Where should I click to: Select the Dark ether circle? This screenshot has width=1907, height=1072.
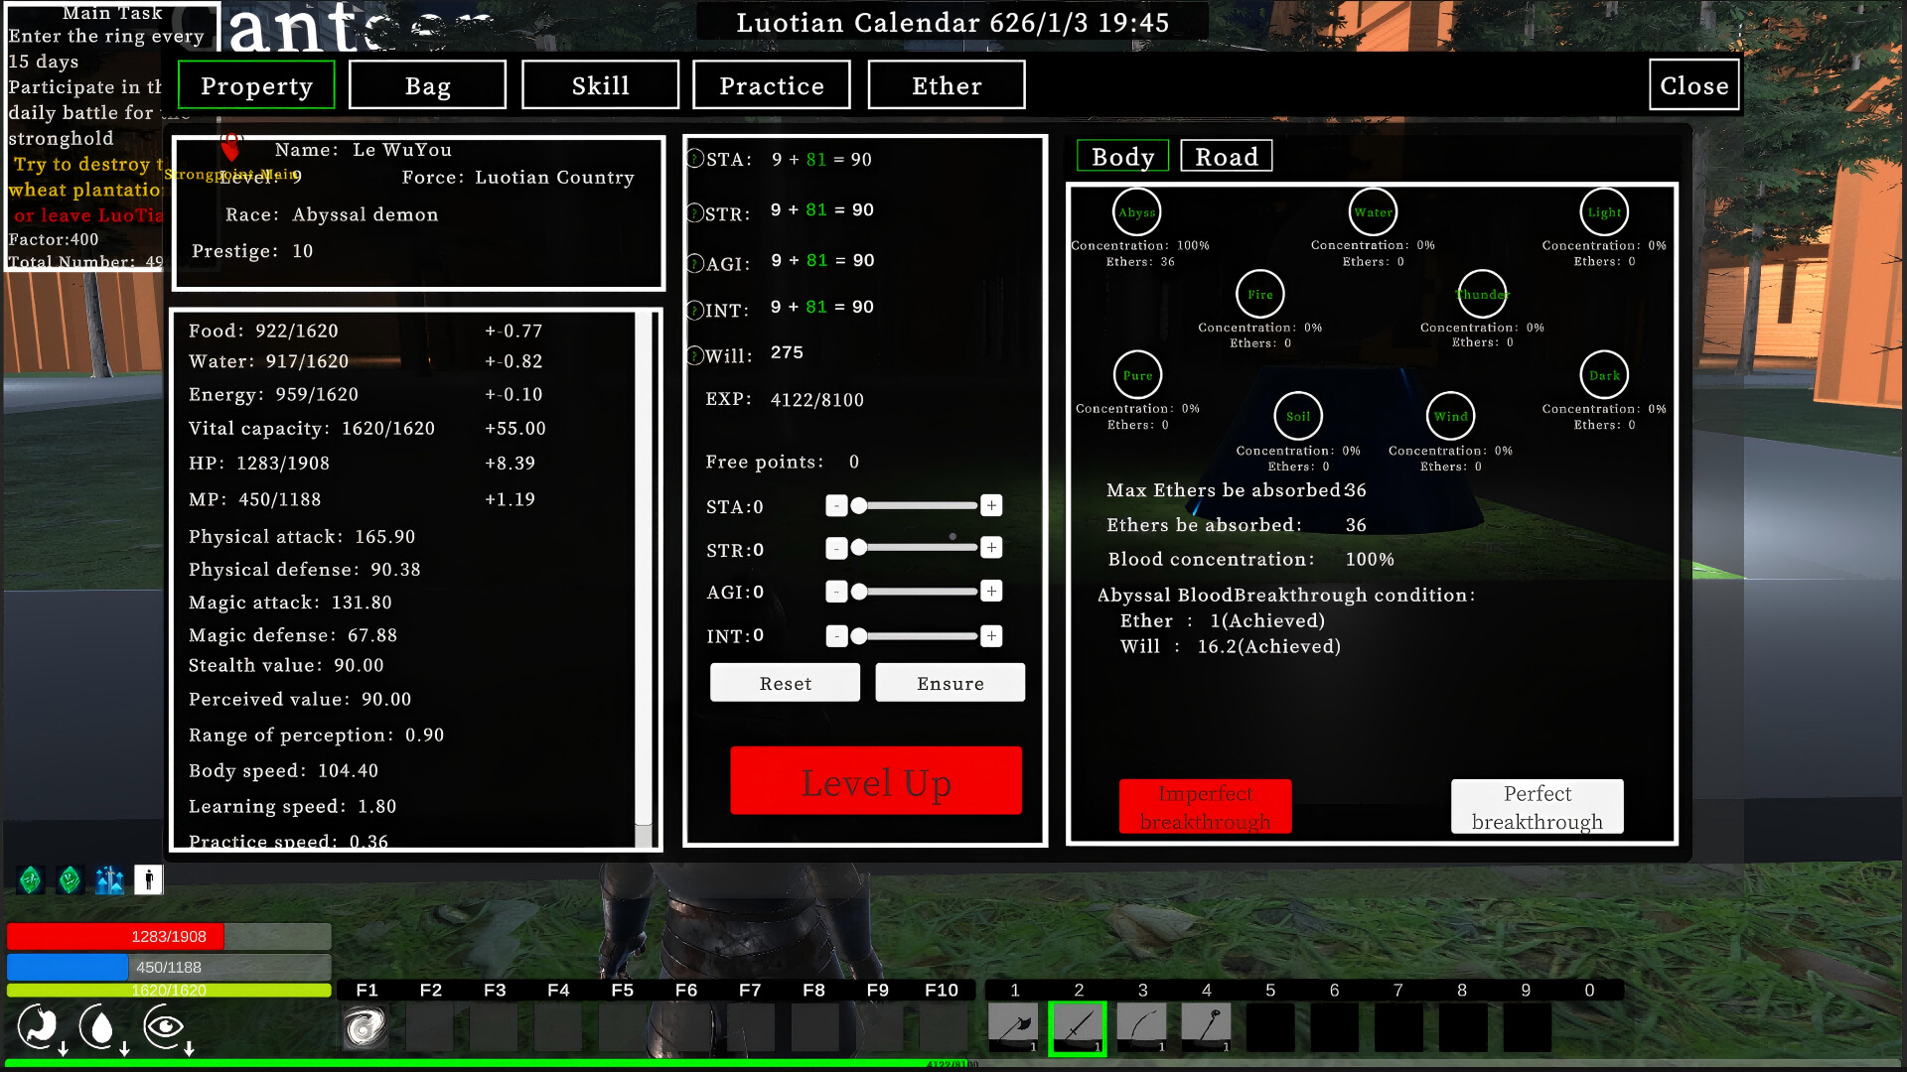point(1604,375)
